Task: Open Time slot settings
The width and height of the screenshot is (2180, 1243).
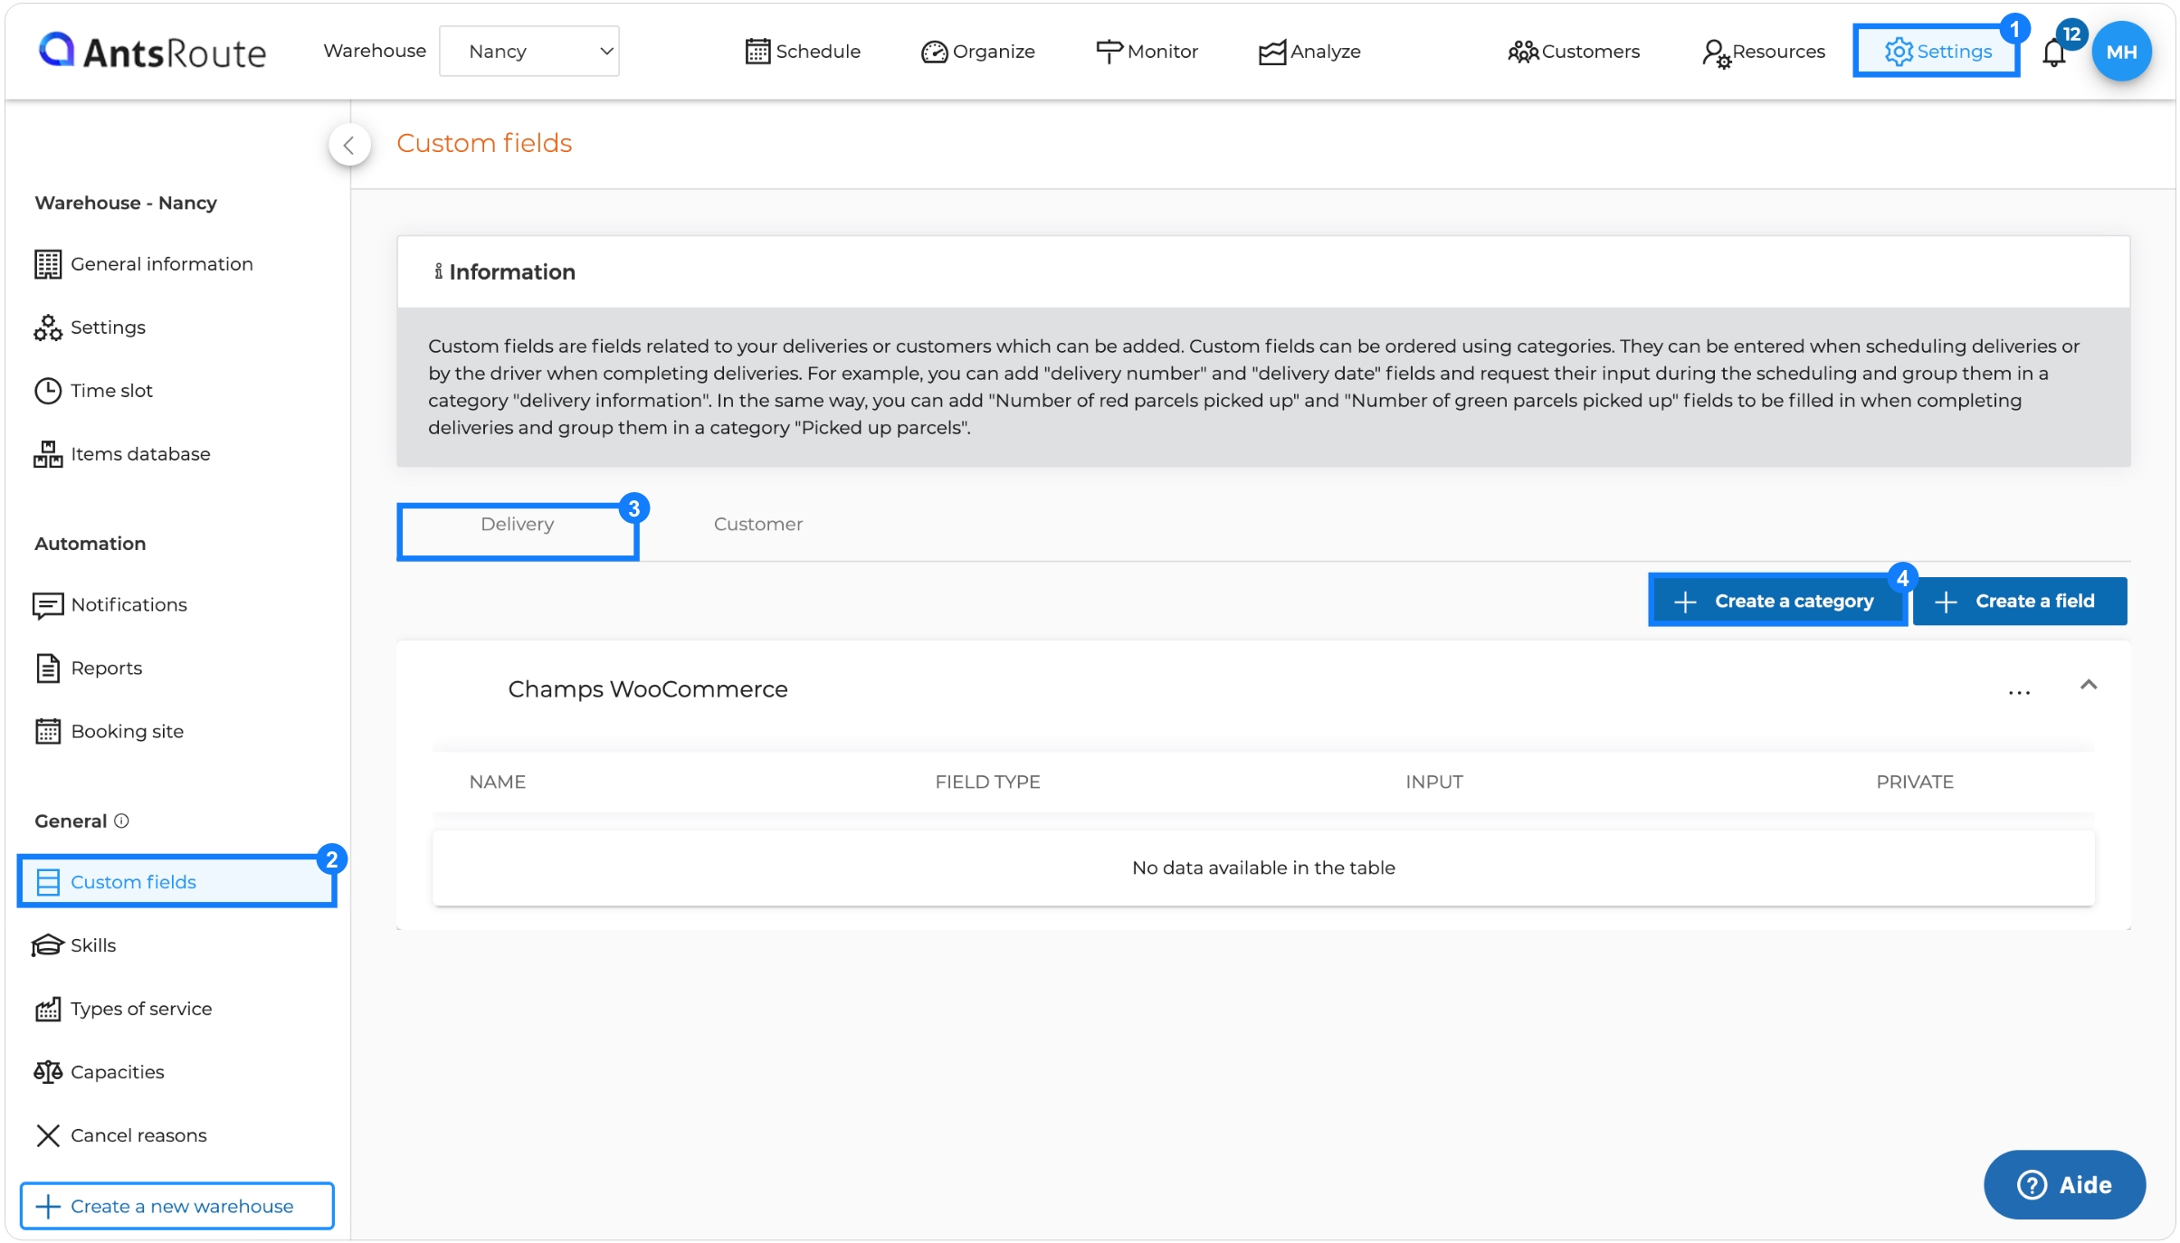Action: 93,391
